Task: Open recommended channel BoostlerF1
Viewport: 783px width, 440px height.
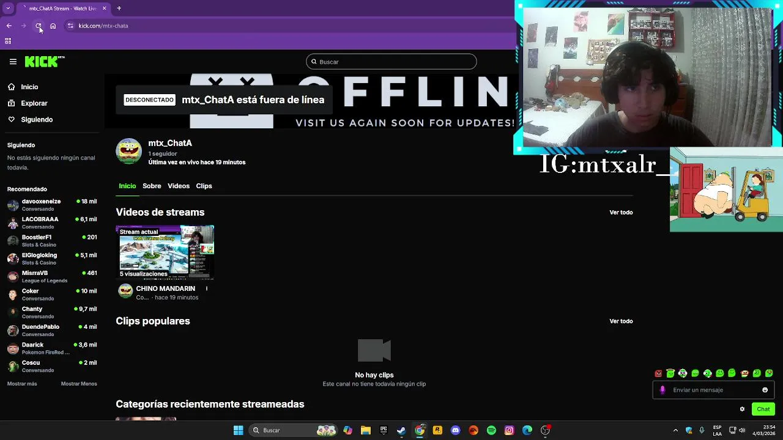Action: (x=52, y=241)
